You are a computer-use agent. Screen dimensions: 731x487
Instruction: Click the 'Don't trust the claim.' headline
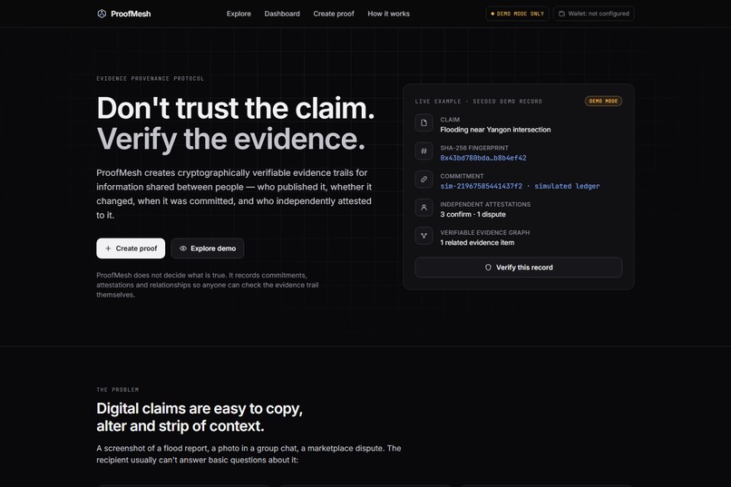pos(236,108)
